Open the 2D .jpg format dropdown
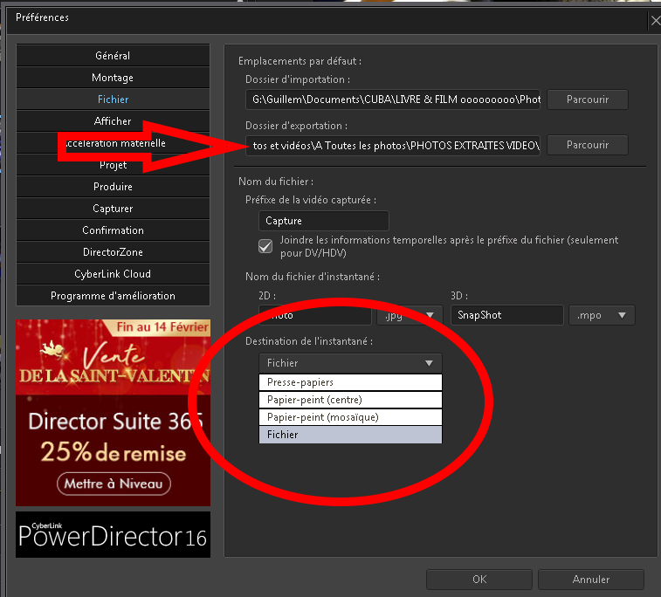Viewport: 661px width, 597px height. tap(410, 315)
